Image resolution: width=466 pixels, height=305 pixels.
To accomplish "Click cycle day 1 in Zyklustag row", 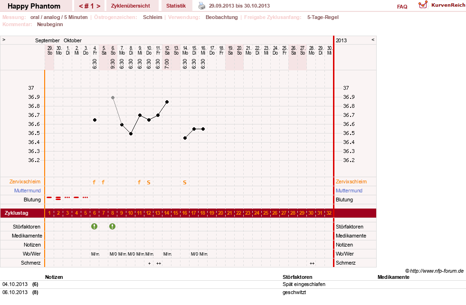I will [49, 213].
